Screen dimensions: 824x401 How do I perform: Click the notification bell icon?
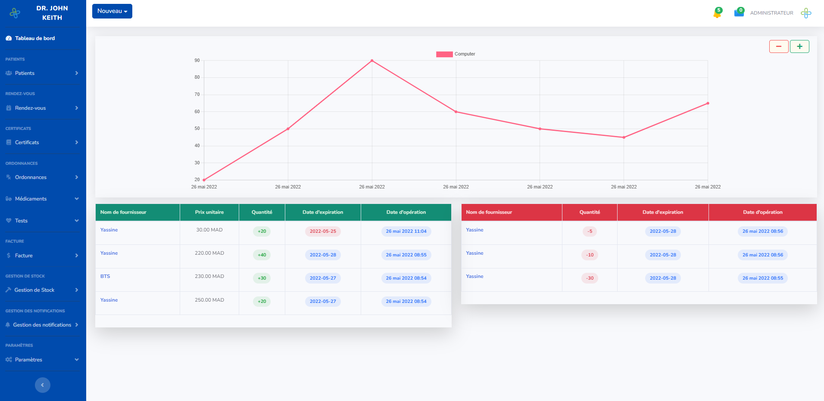(x=717, y=13)
